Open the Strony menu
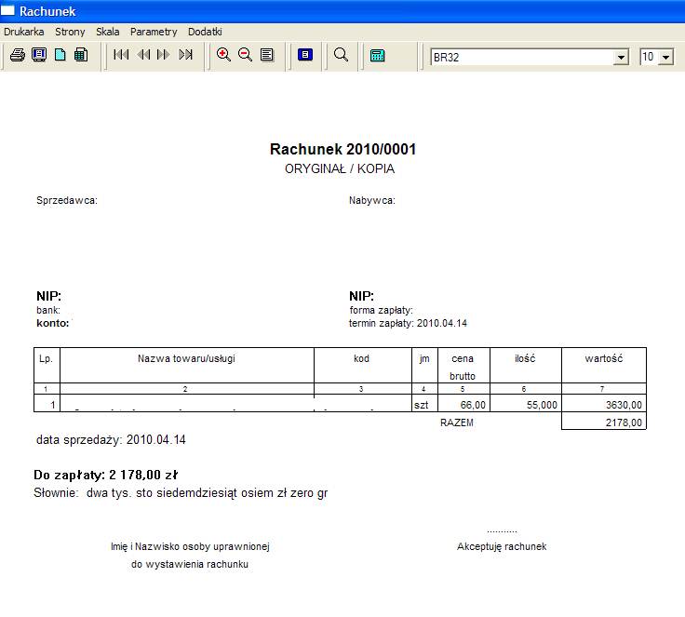The width and height of the screenshot is (685, 617). click(x=70, y=32)
